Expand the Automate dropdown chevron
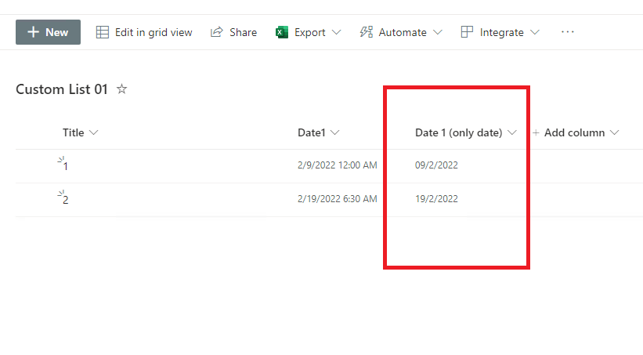The image size is (643, 355). click(438, 32)
